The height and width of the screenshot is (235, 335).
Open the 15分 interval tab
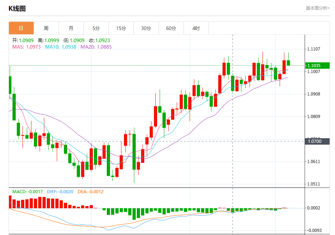coord(121,28)
